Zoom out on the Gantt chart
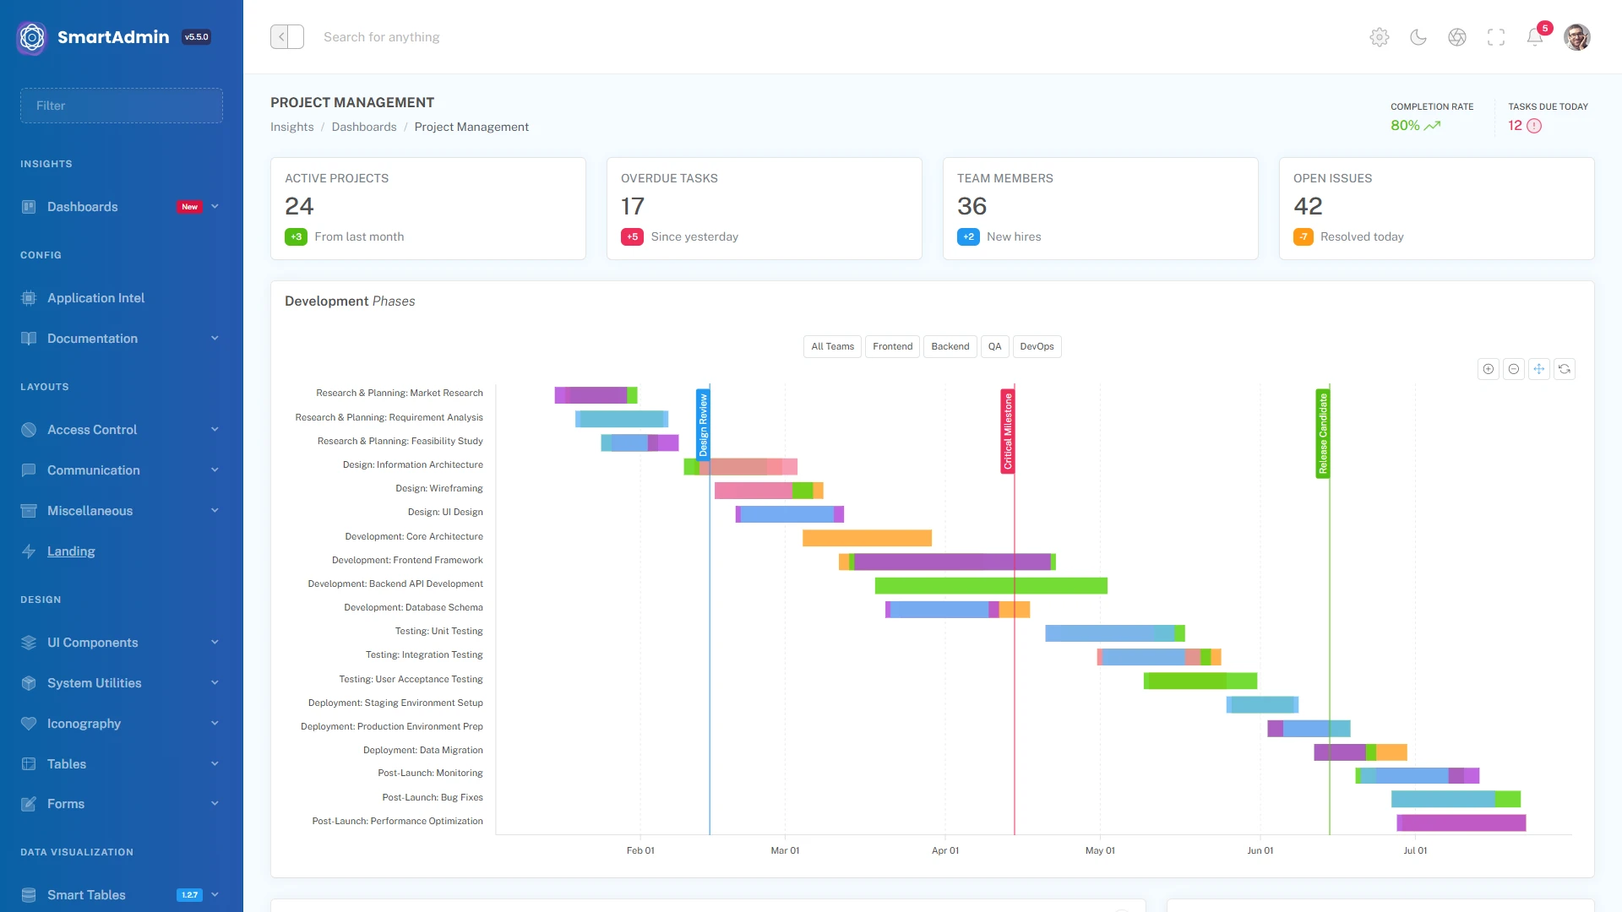This screenshot has width=1622, height=912. coord(1514,369)
